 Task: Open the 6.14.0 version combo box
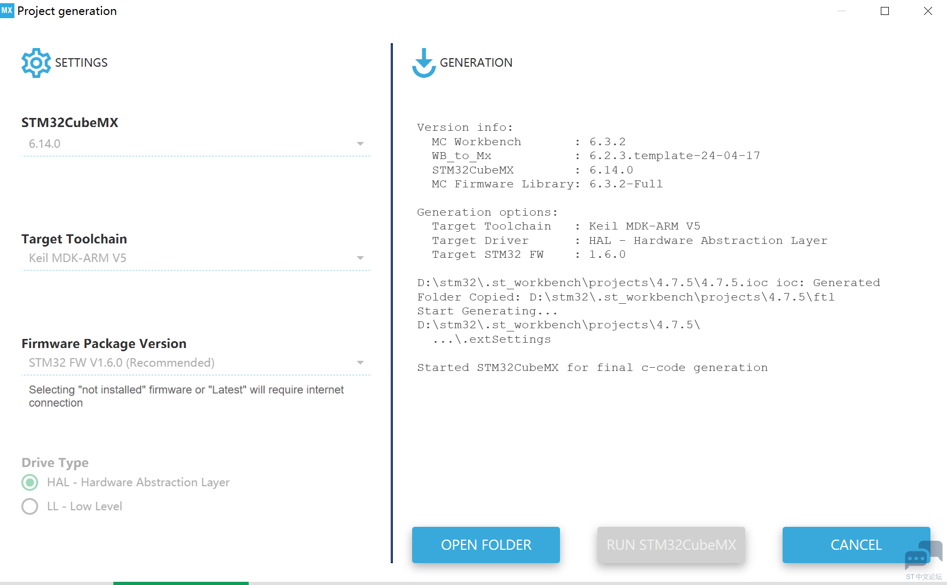(x=196, y=144)
